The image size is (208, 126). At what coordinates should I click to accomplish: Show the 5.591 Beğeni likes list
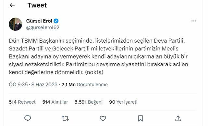[89, 102]
